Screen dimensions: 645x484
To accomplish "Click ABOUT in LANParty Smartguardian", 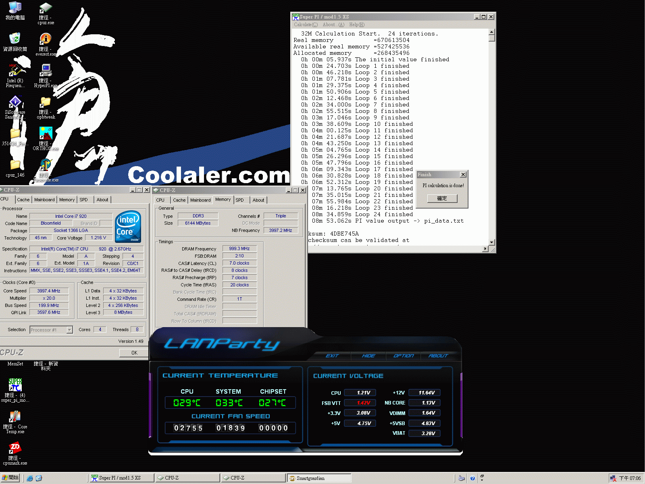I will point(438,356).
